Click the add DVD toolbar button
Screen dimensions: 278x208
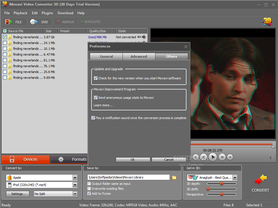(40, 22)
